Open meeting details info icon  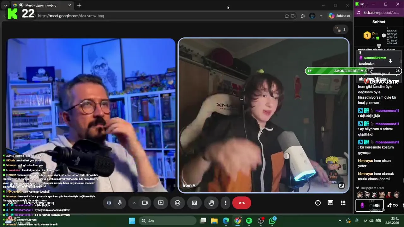coord(318,203)
